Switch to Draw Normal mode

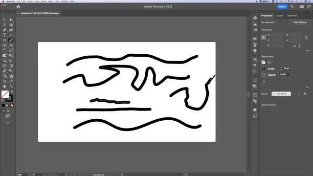3,111
